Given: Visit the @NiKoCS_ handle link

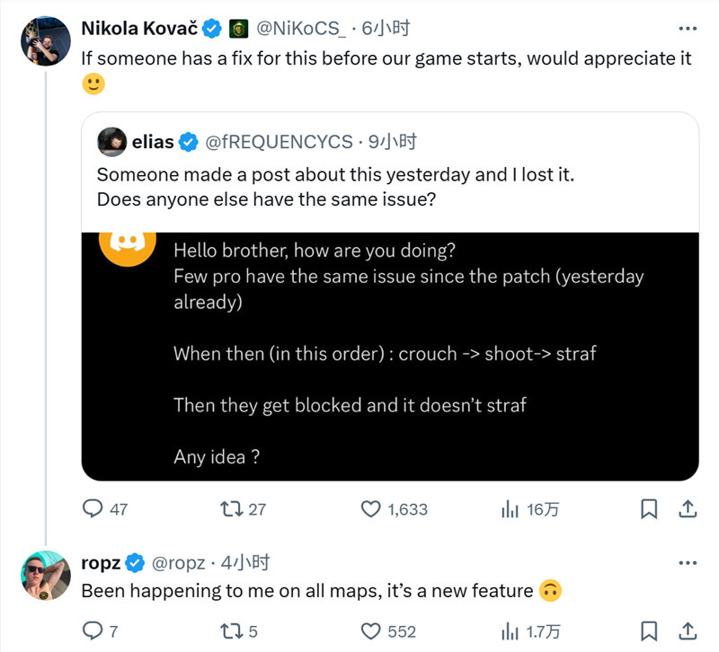Looking at the screenshot, I should [x=301, y=29].
